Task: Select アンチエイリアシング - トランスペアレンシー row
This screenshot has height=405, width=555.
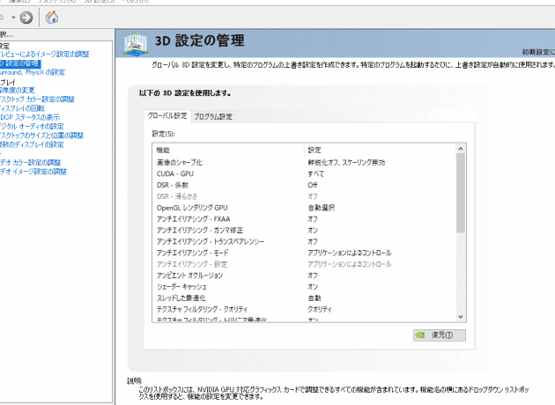Action: coord(305,241)
